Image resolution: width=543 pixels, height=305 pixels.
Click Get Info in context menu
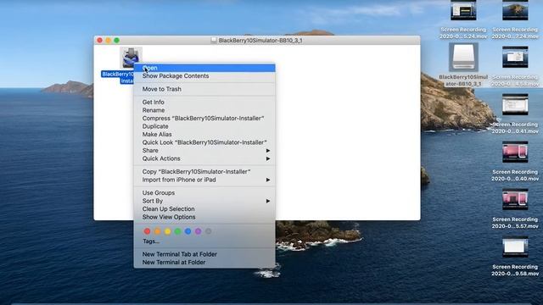pos(204,103)
